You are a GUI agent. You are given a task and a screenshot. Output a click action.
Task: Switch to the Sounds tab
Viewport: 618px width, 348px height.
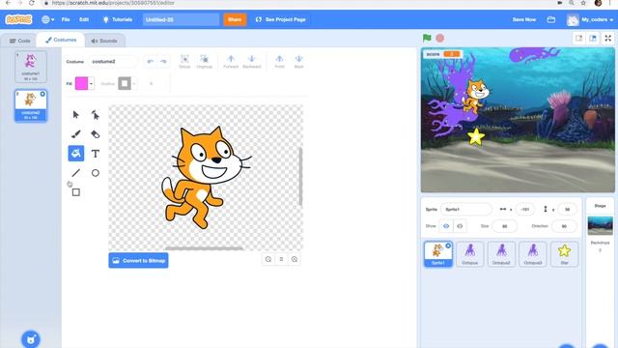tap(104, 41)
